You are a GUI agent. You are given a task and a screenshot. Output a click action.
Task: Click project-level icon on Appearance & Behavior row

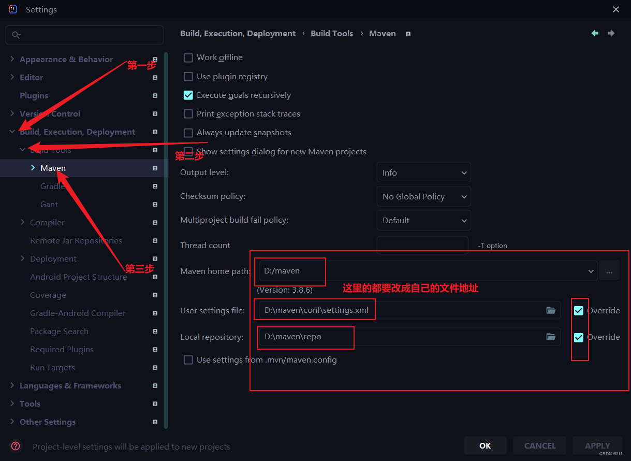(155, 60)
